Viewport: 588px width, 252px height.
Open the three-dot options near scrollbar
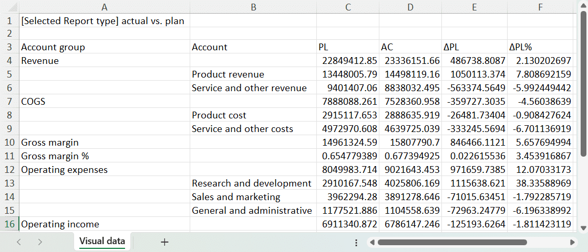(356, 243)
